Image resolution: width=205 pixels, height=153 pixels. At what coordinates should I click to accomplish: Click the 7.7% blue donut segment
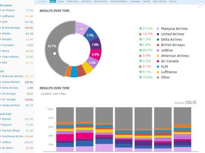click(90, 35)
